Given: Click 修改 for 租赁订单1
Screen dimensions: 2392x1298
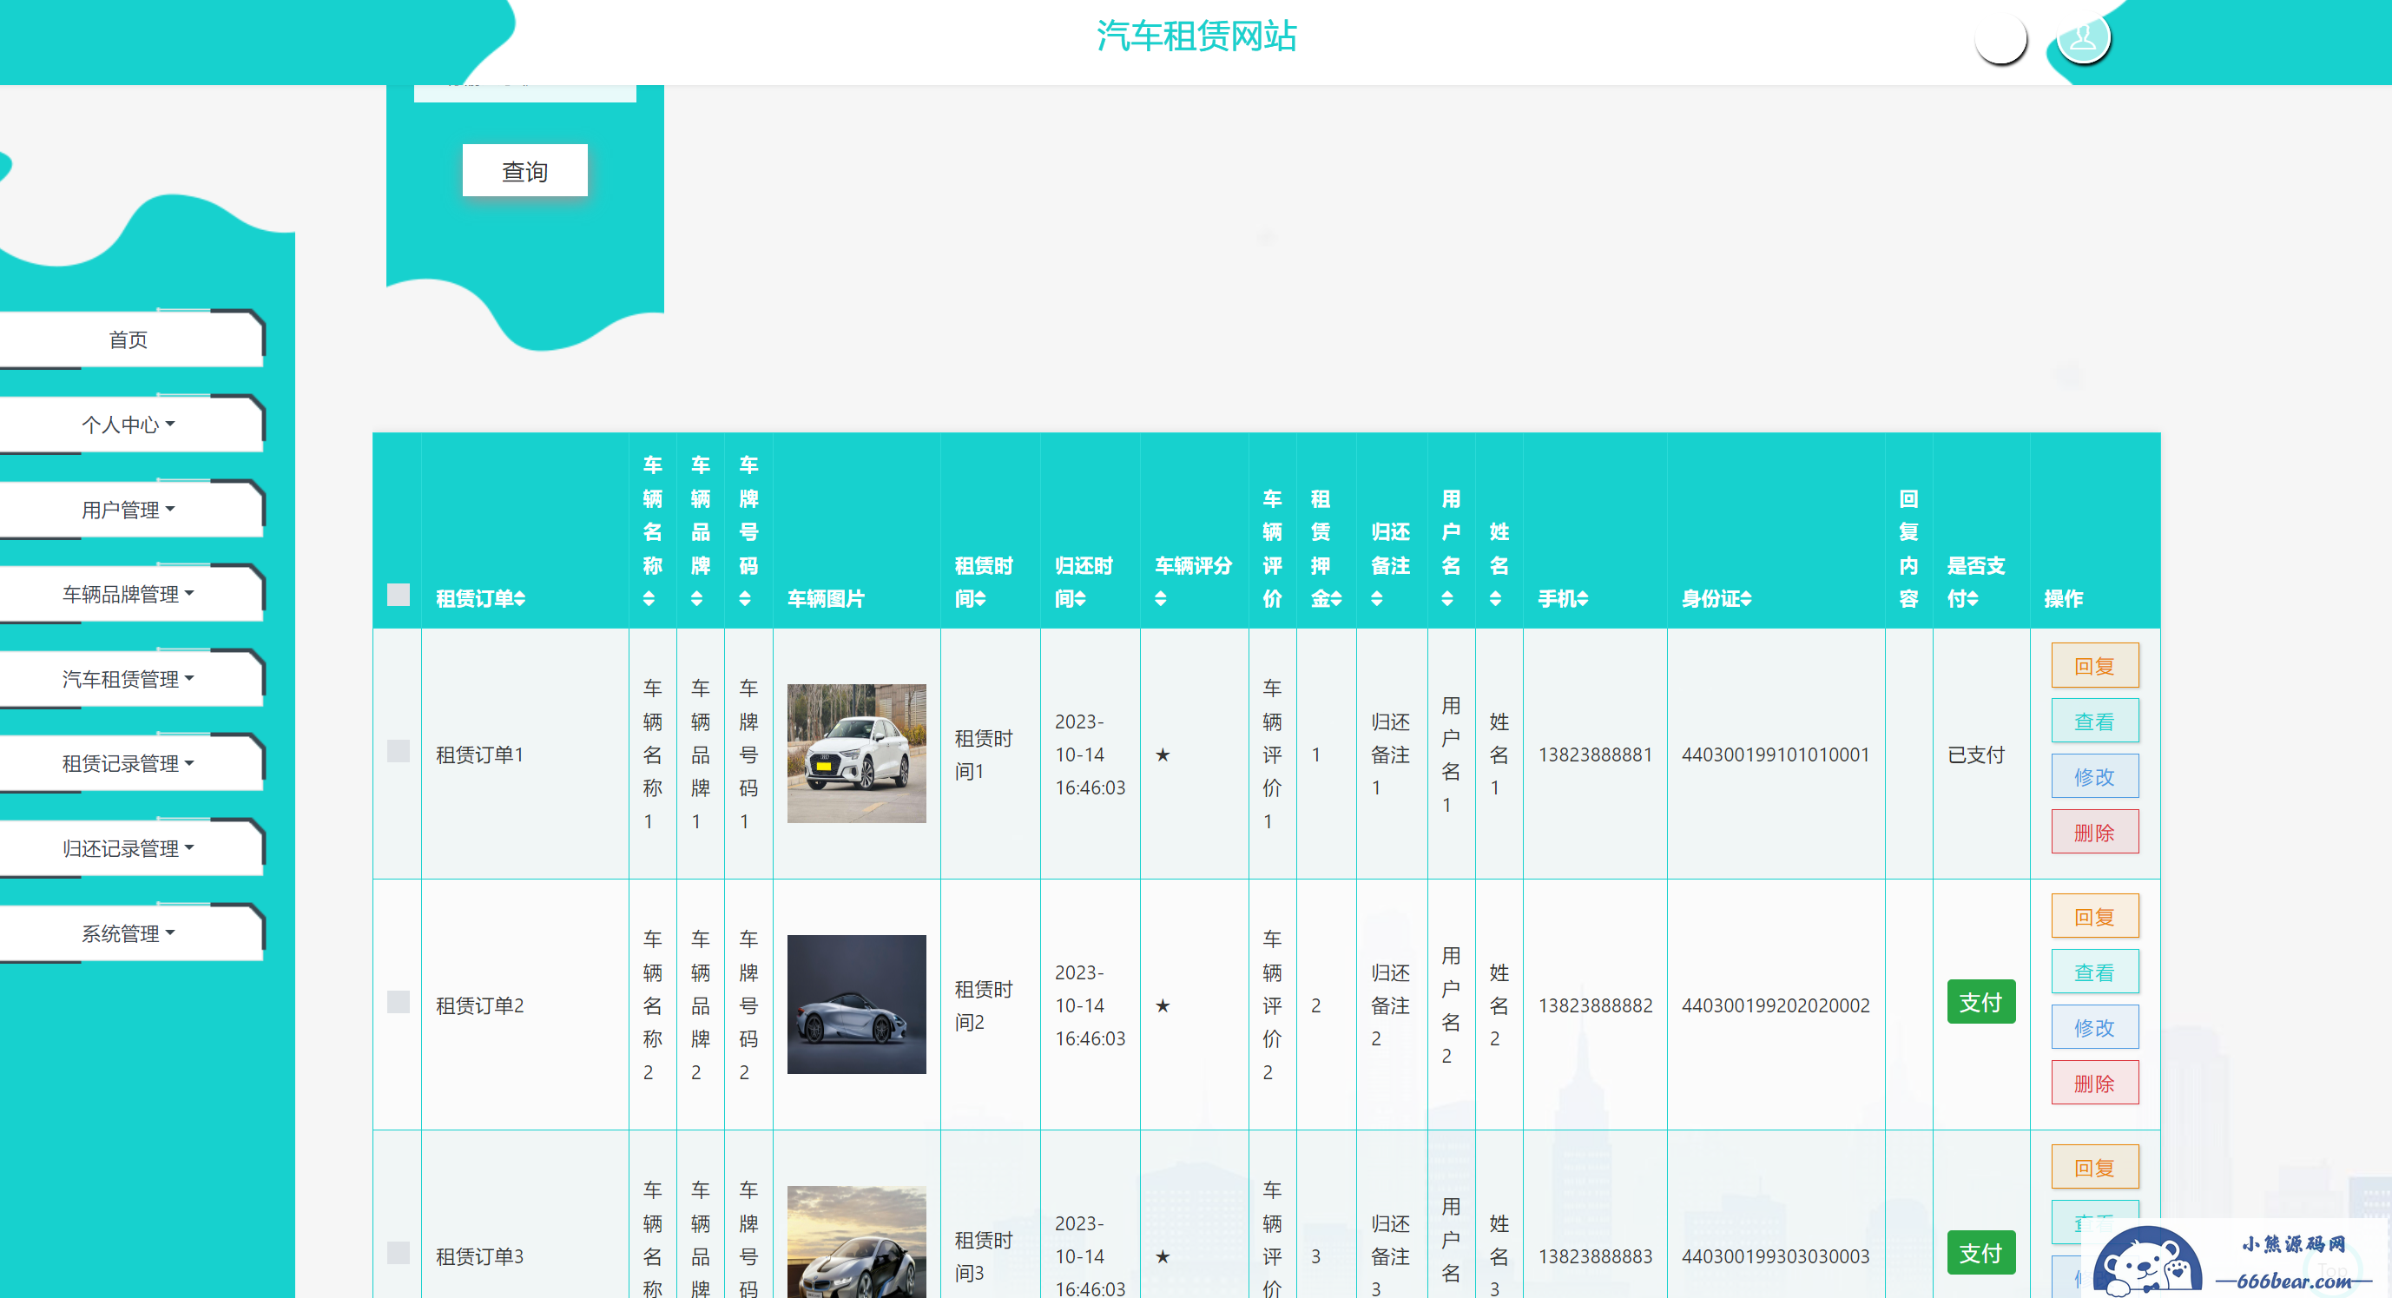Looking at the screenshot, I should coord(2095,777).
